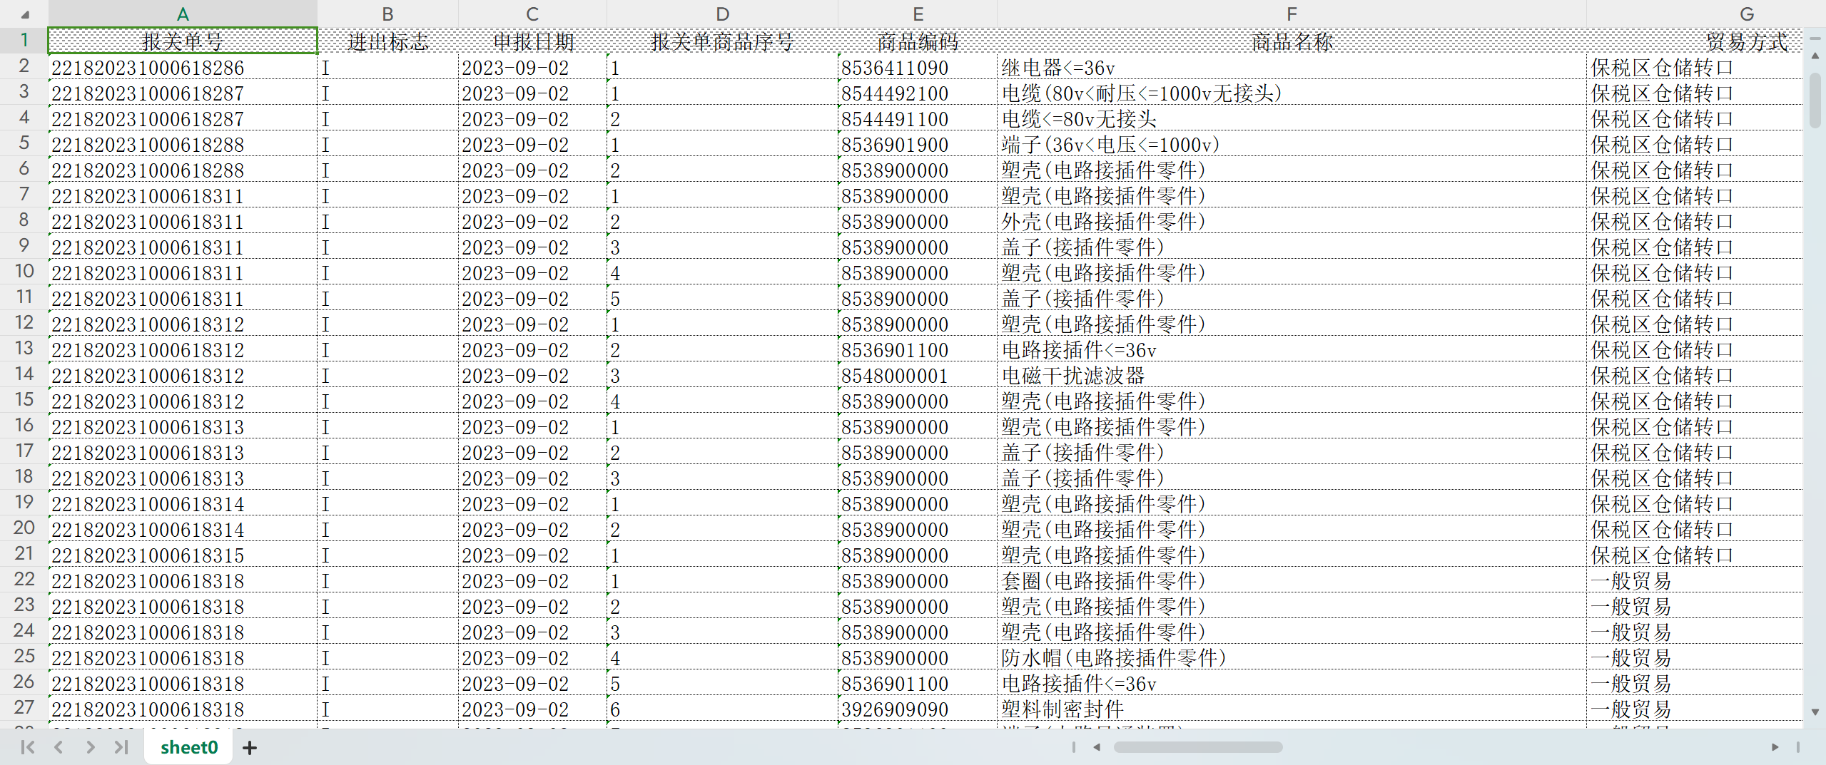Select product code 3926909090
This screenshot has height=765, width=1826.
click(x=918, y=709)
